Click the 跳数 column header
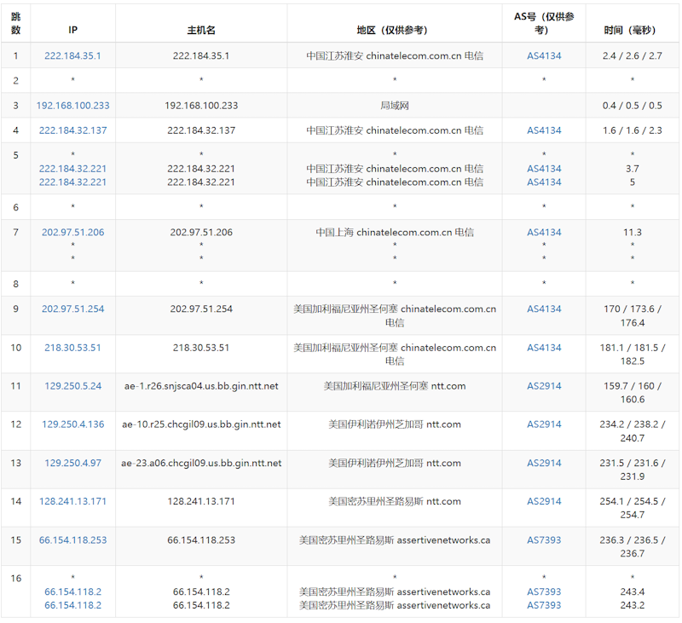The height and width of the screenshot is (623, 682). 15,23
